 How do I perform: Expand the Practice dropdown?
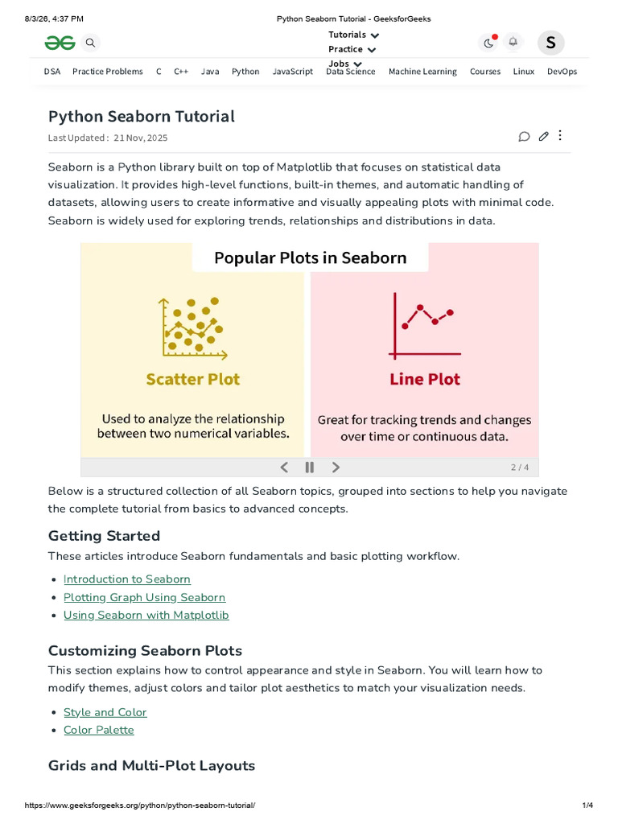(352, 49)
